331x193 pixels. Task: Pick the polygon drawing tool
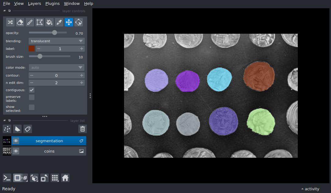click(x=40, y=22)
